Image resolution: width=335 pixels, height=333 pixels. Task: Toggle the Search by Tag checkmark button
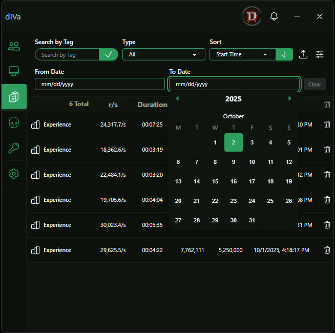(109, 54)
